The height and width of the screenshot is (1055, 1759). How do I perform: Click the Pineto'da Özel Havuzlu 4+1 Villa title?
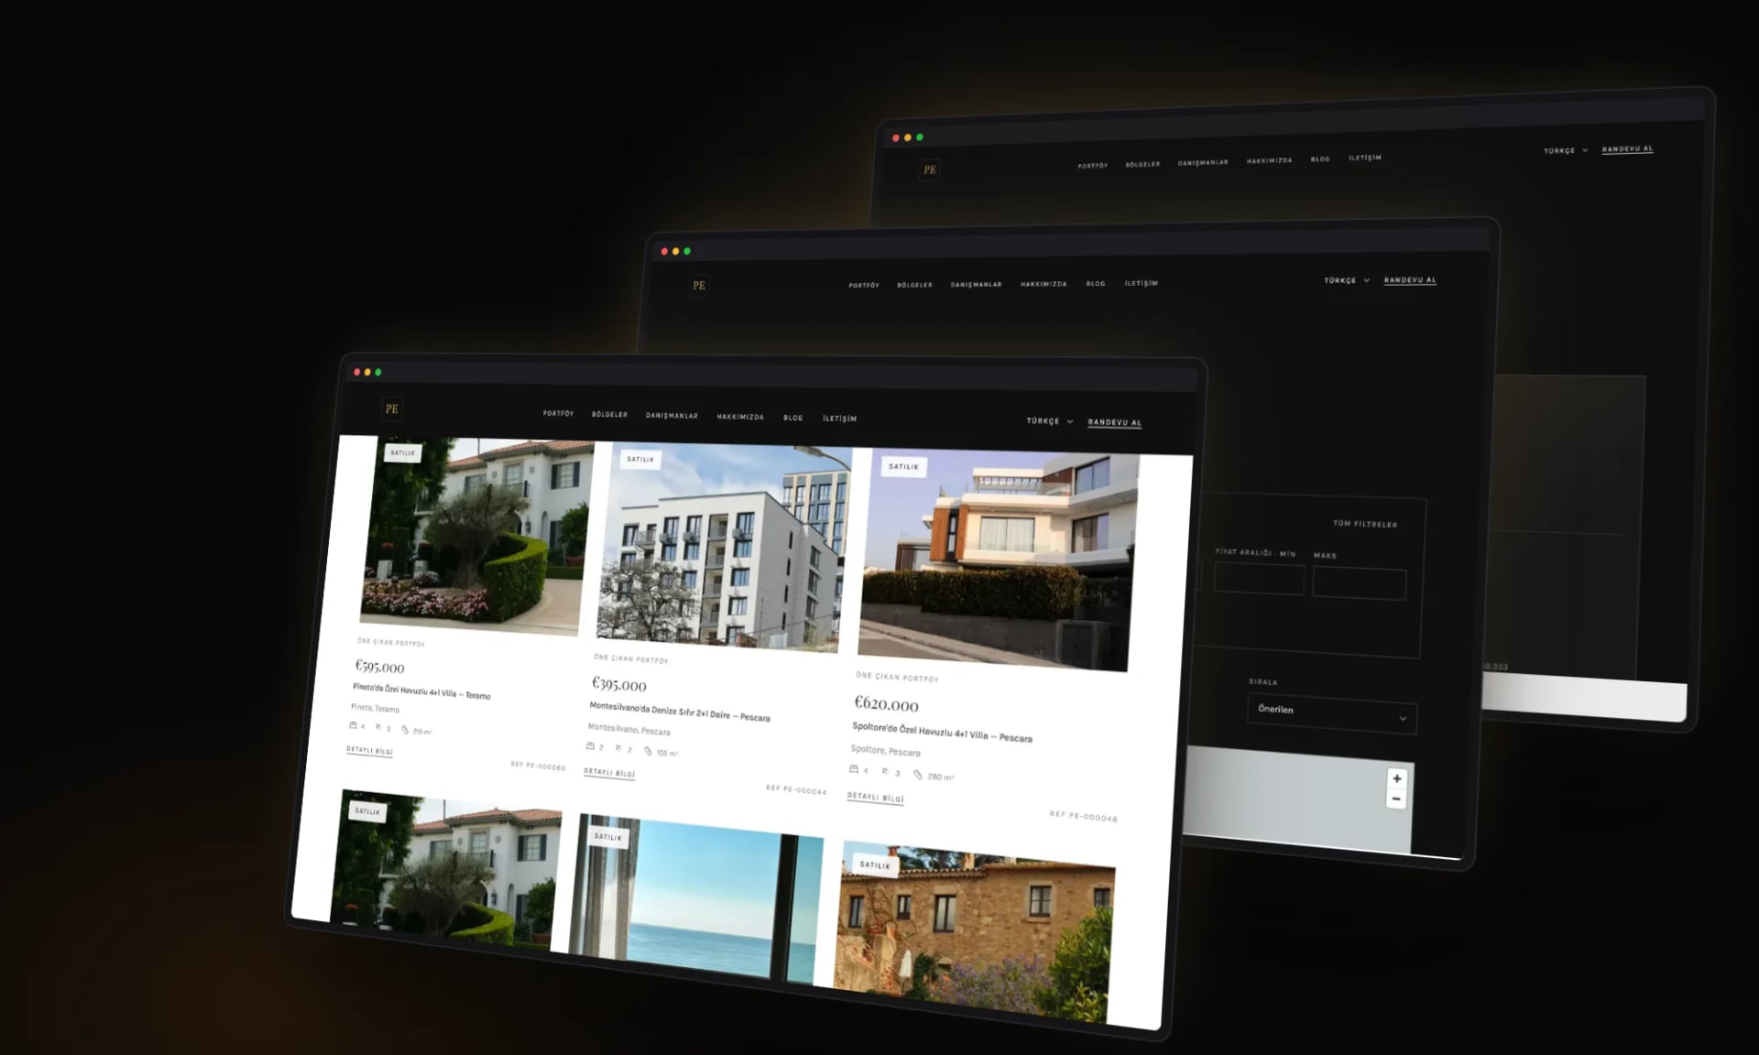(421, 691)
